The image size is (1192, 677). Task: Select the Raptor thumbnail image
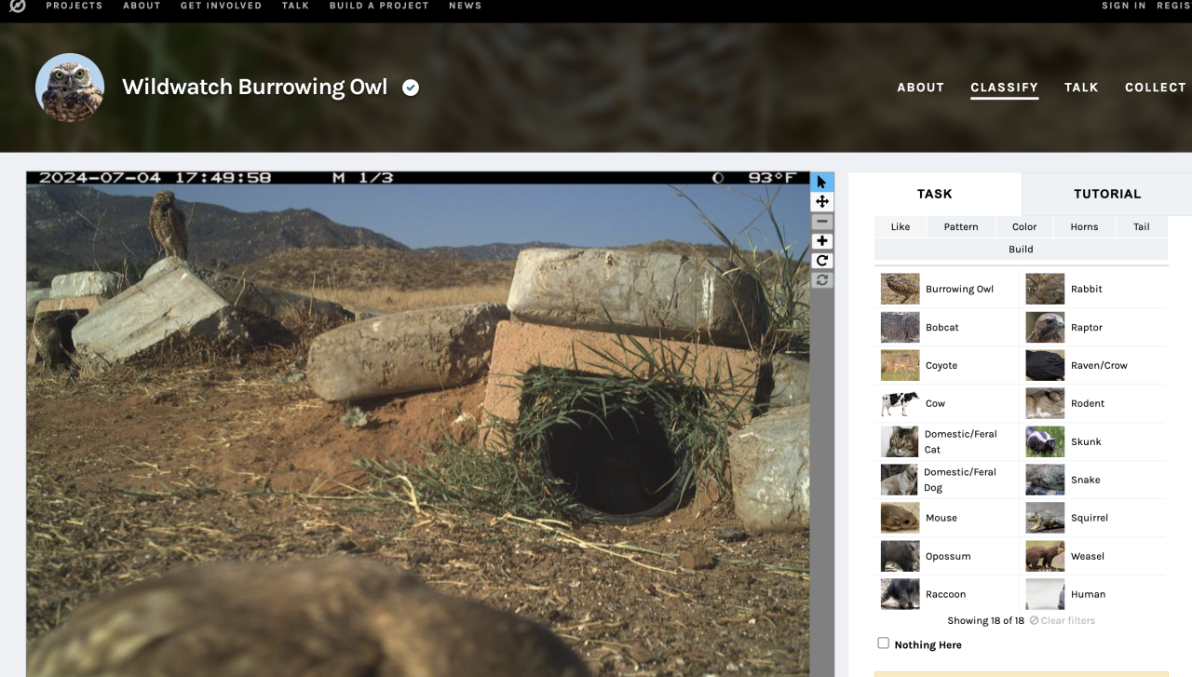pos(1045,327)
